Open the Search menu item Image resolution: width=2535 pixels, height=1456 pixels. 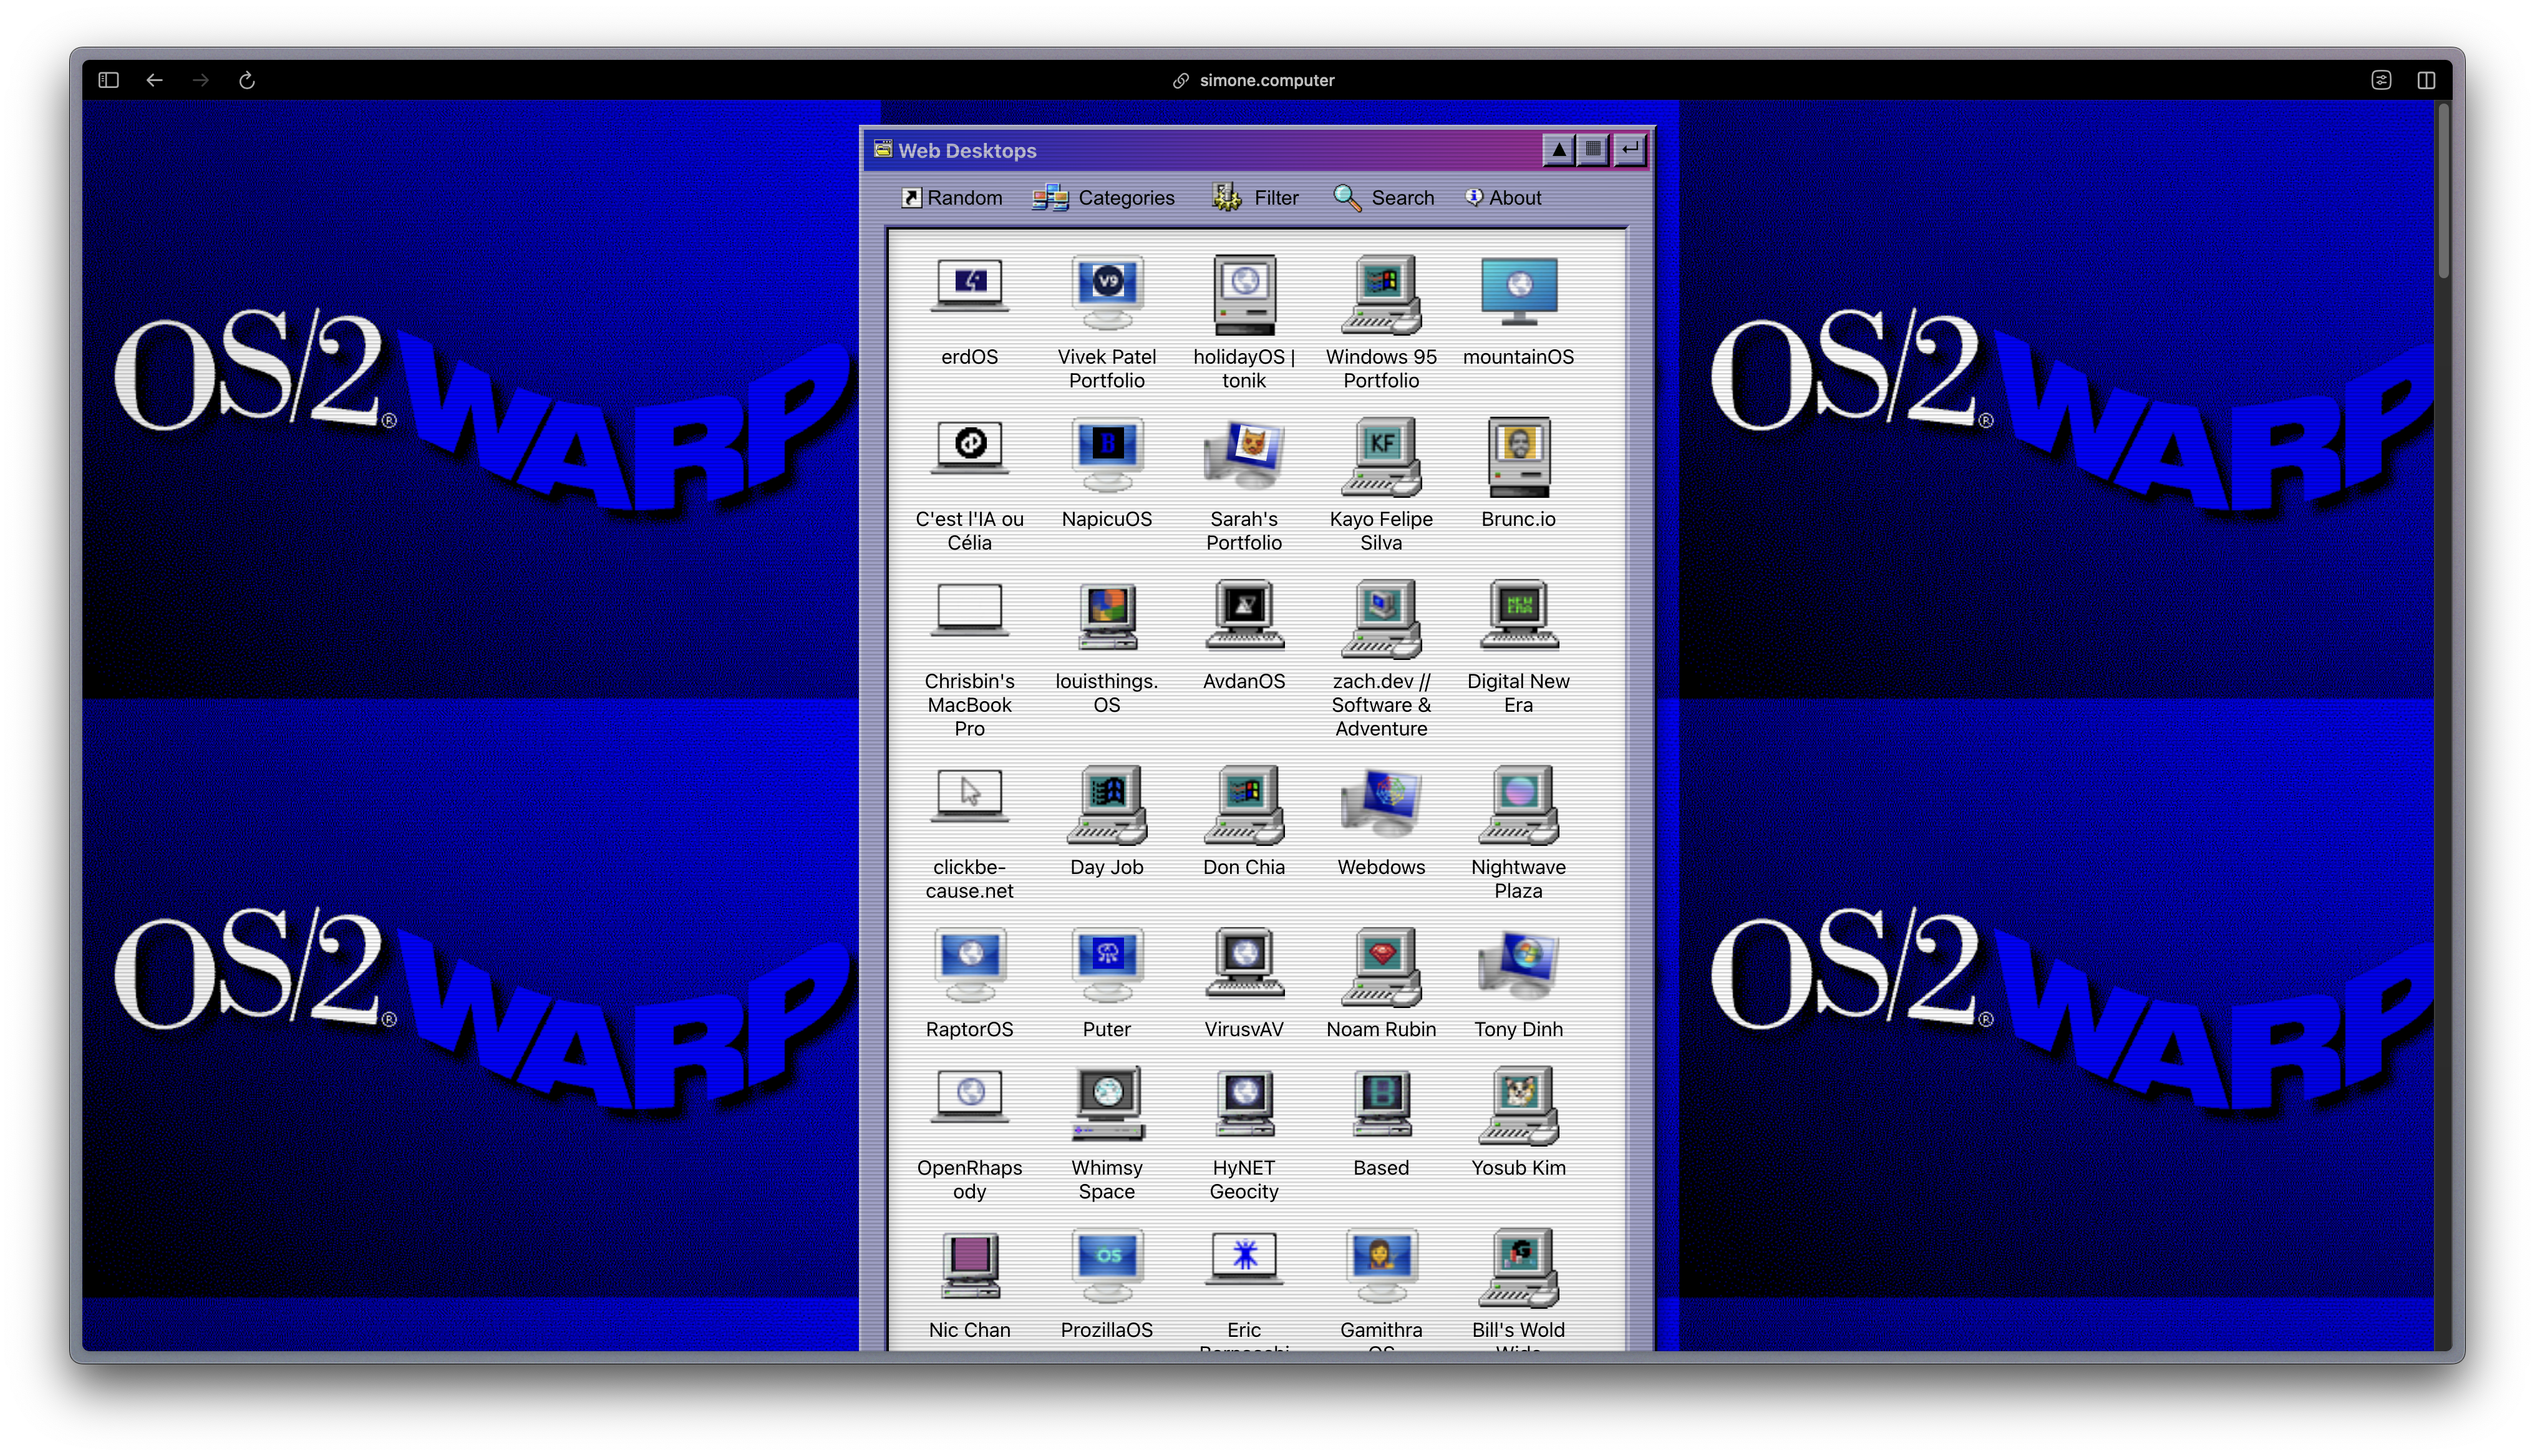1384,198
